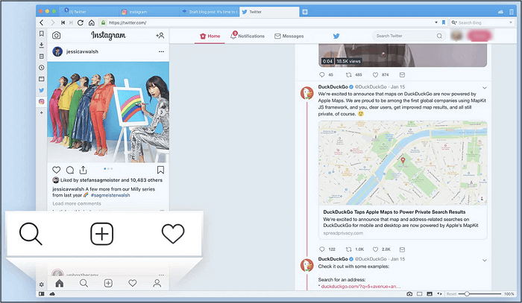Open browser settings gear in the sidebar
Screen dimensions: 522x303
41,284
